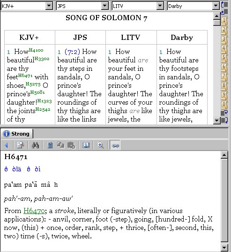Click the Bible pane scrollbar thumb
231x252 pixels.
tap(217, 23)
